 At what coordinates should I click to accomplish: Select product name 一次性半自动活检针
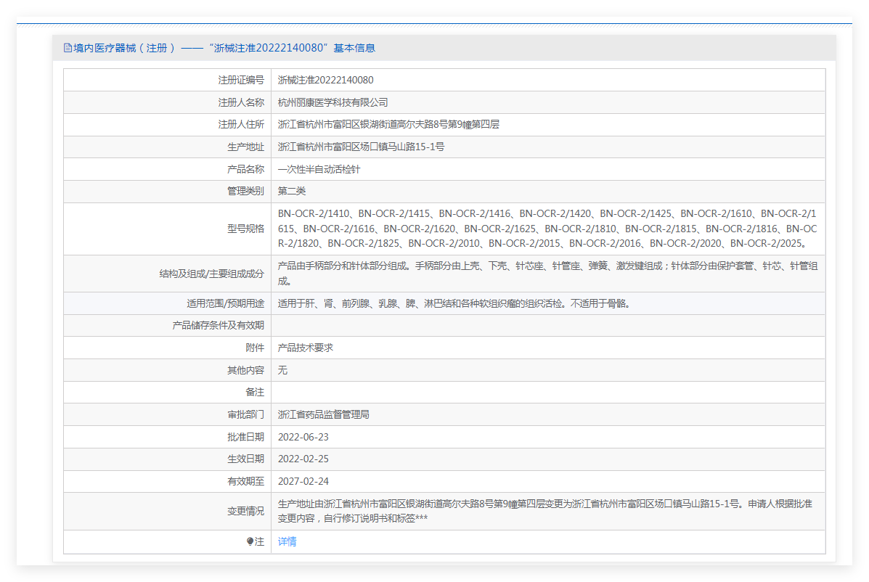point(319,170)
